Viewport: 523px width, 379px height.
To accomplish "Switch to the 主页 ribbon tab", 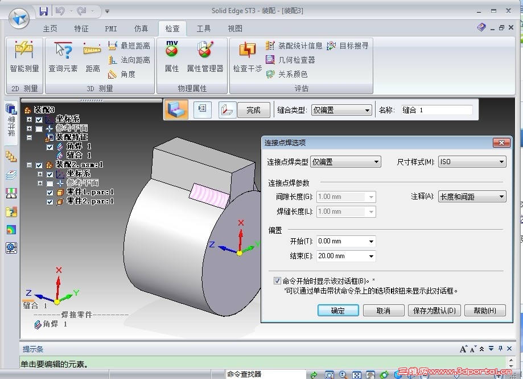I will 50,28.
